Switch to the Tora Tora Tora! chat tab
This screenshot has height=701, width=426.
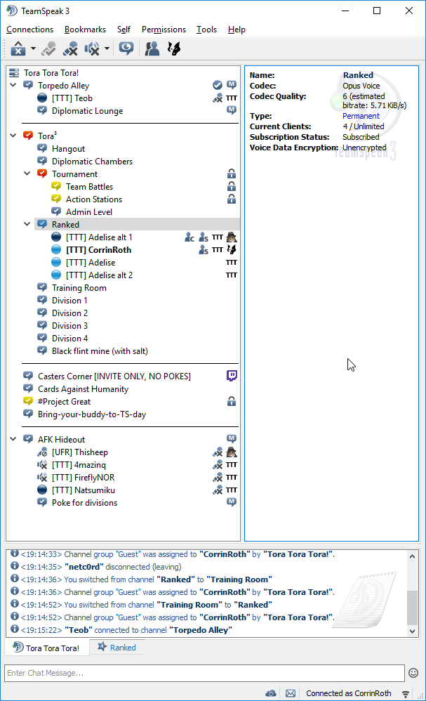46,648
